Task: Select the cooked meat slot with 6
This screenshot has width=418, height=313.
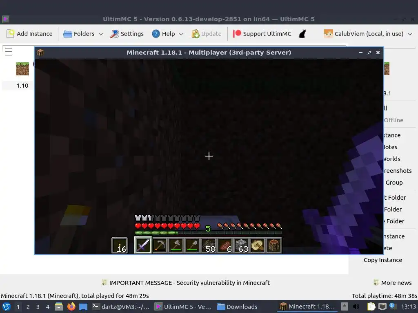Action: (225, 245)
